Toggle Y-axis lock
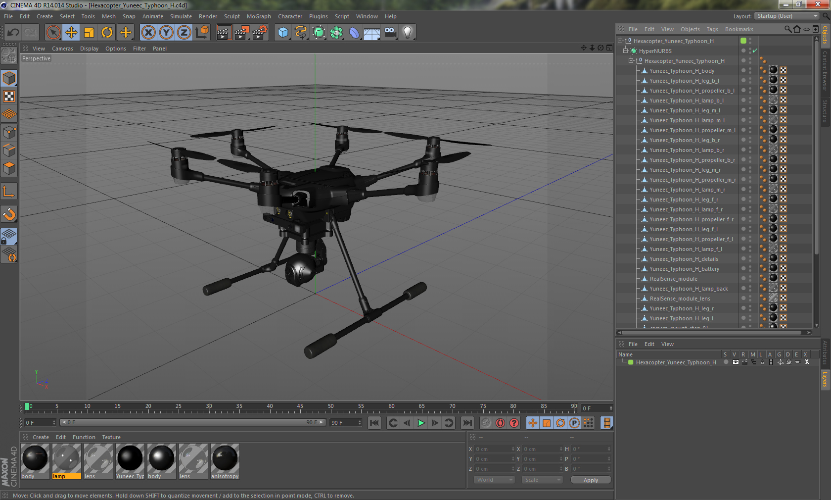The image size is (831, 500). (x=166, y=33)
